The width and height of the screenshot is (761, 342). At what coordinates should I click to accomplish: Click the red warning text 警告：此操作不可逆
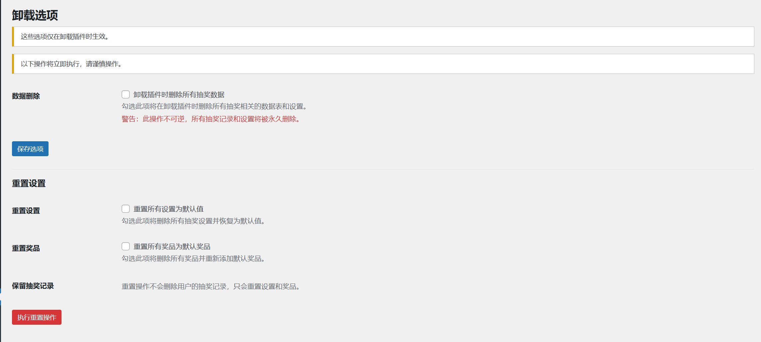point(153,119)
